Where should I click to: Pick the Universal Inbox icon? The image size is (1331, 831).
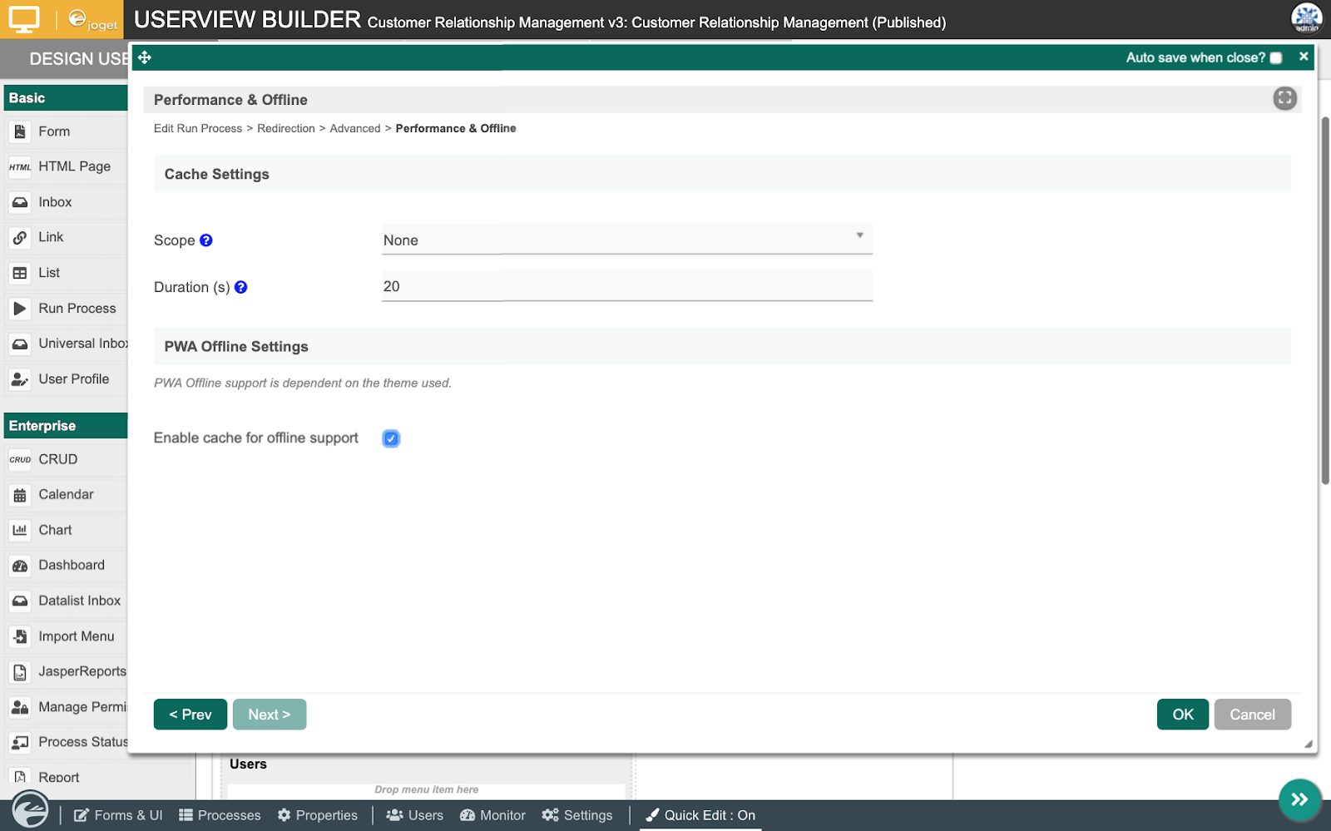click(x=20, y=344)
